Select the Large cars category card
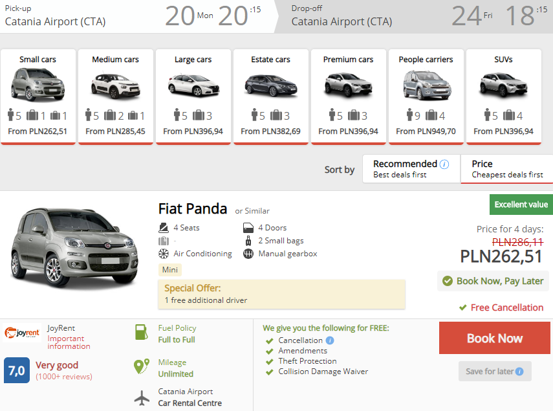Viewport: 553px width, 411px height. pos(193,96)
